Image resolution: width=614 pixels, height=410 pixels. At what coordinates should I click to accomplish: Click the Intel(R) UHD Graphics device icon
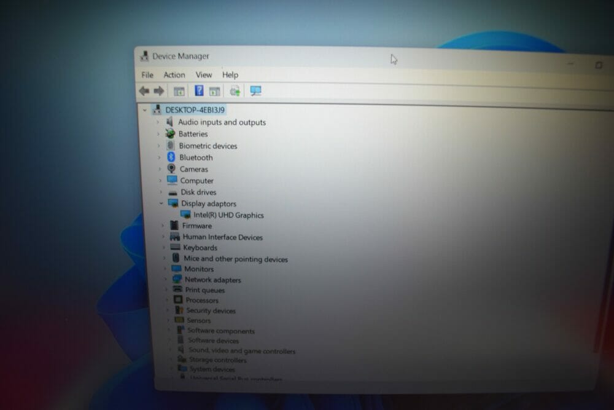[x=185, y=215]
